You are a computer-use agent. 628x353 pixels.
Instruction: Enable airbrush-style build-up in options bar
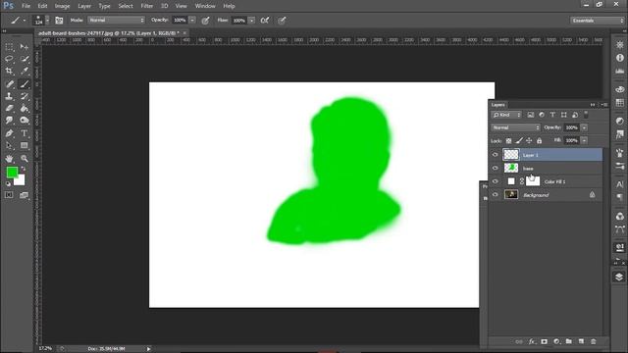click(265, 20)
